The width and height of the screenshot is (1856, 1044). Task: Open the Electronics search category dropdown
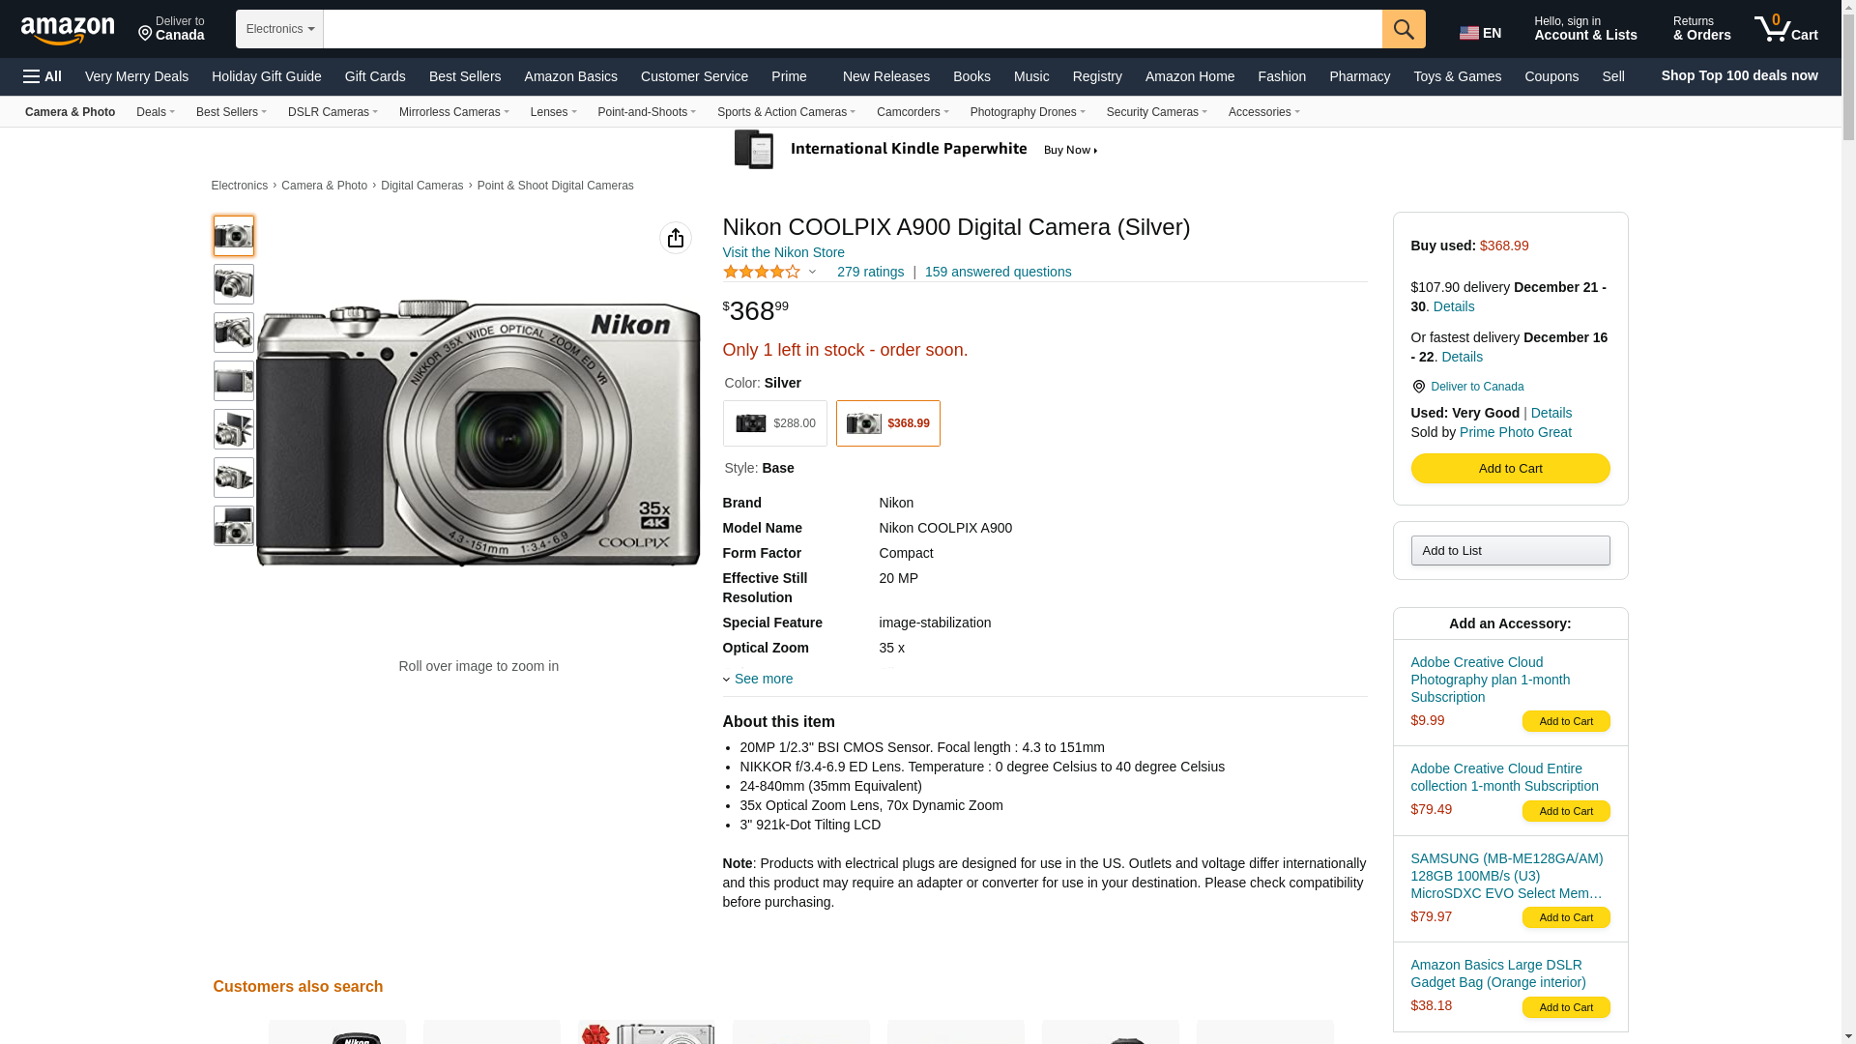click(x=279, y=29)
